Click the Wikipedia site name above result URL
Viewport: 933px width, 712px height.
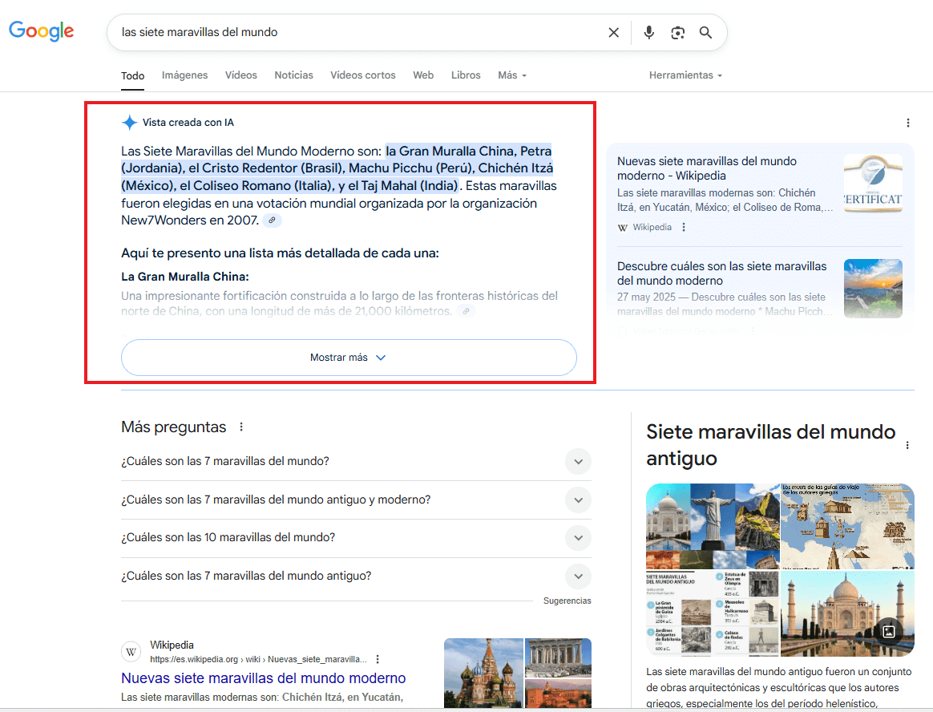172,645
